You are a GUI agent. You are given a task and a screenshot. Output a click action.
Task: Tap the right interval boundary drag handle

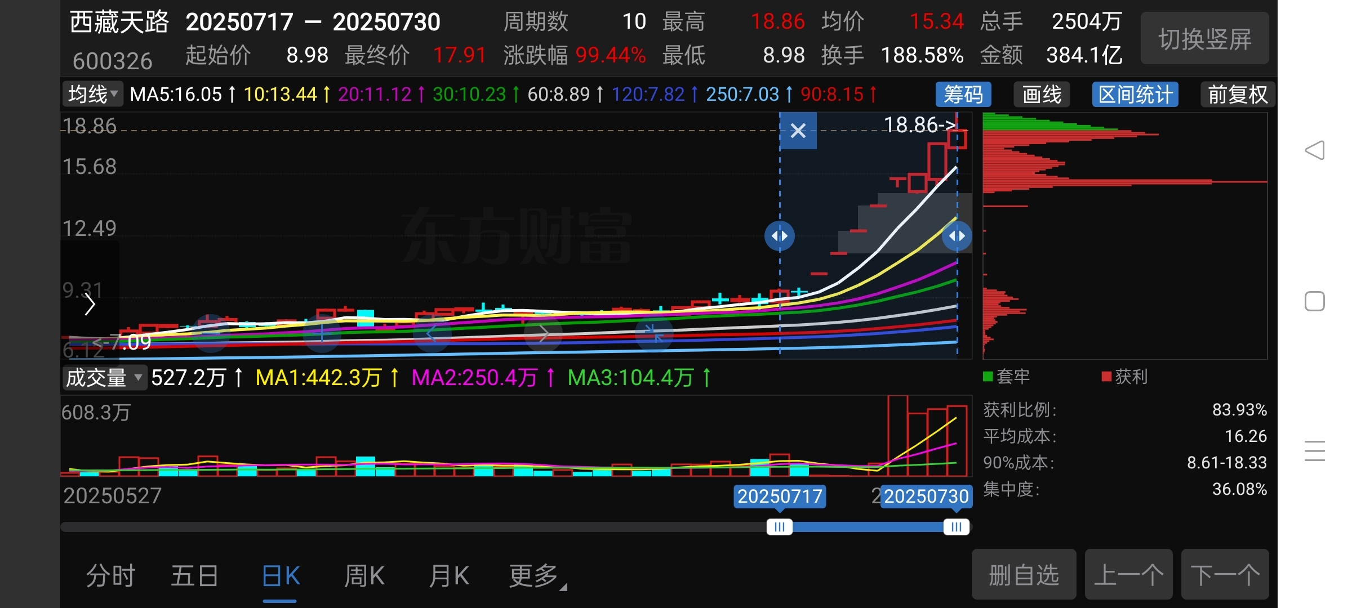[x=957, y=235]
